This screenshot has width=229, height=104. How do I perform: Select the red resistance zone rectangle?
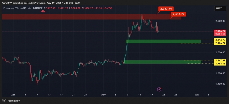click(x=91, y=17)
